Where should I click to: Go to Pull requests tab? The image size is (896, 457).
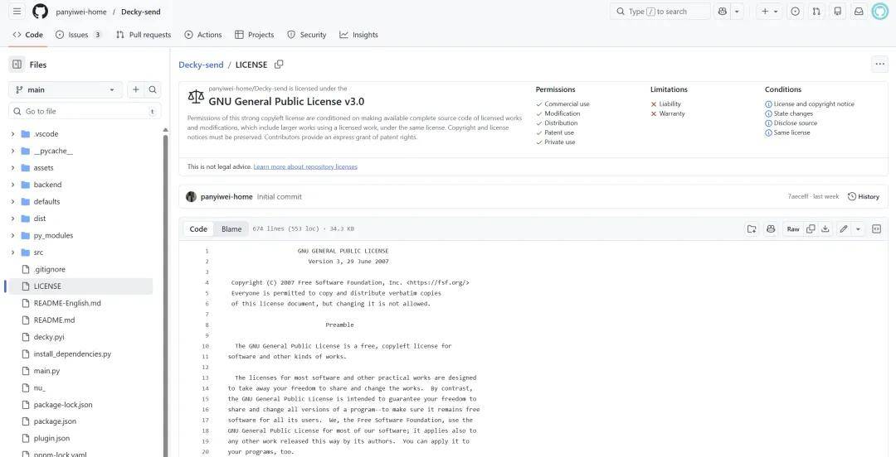[x=144, y=35]
